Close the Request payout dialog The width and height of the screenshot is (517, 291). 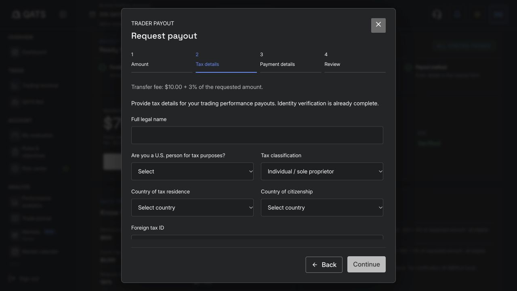click(x=378, y=25)
